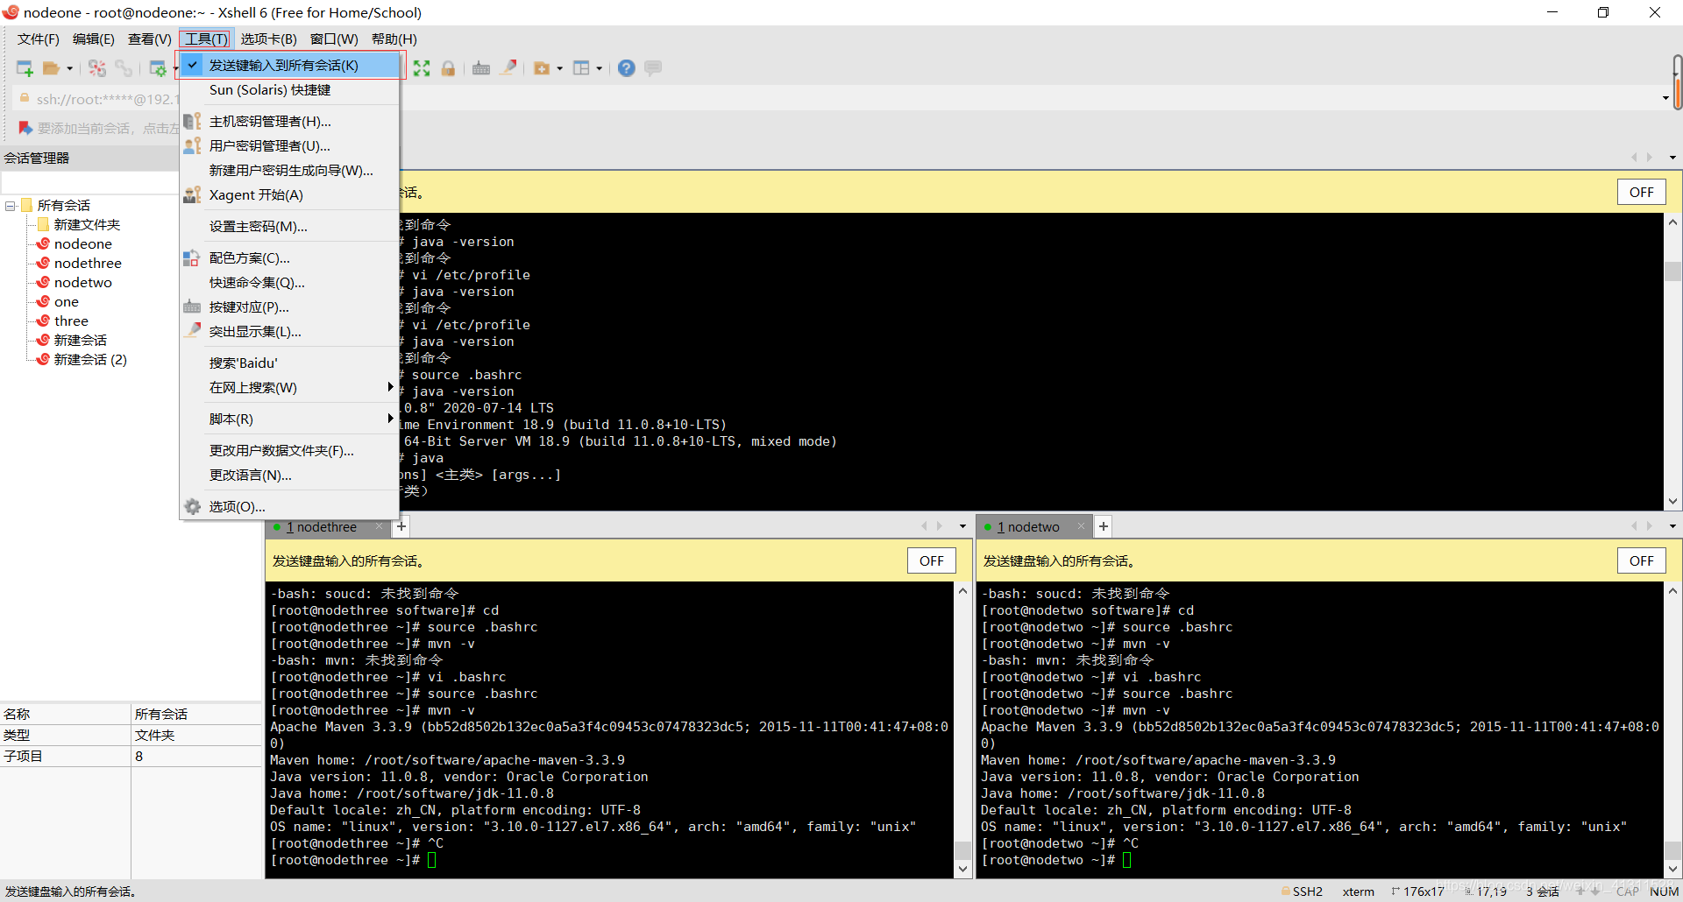This screenshot has width=1683, height=902.
Task: Select nodethree session in session manager
Action: (x=88, y=264)
